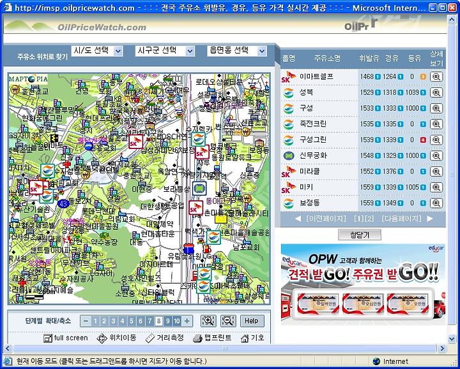Switch map to full screen
Screen dimensions: 460x369
(66, 338)
